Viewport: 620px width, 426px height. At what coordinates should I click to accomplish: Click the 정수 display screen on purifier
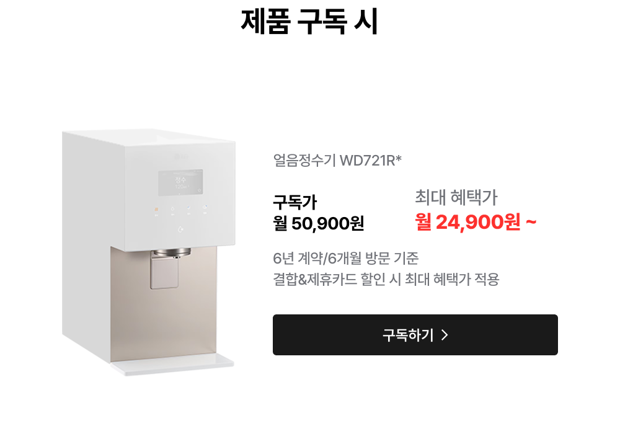click(x=180, y=183)
